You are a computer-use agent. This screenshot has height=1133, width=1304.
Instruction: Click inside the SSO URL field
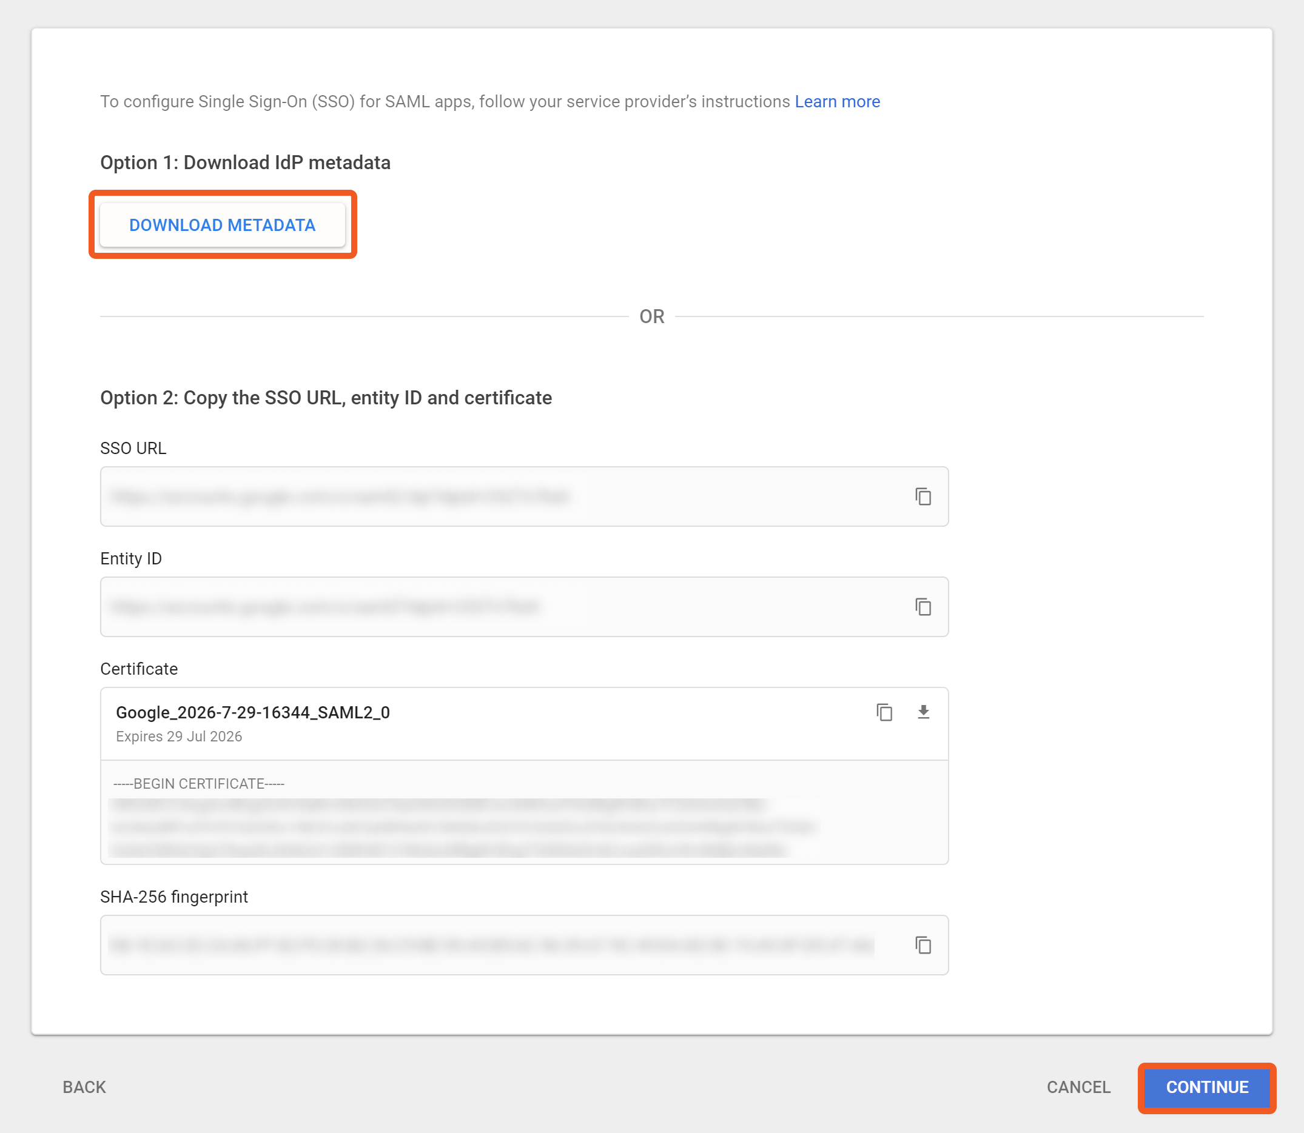494,497
